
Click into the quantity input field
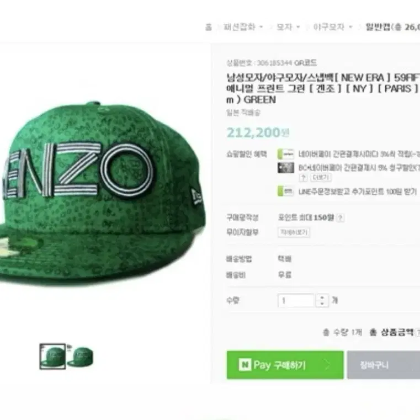pyautogui.click(x=296, y=301)
